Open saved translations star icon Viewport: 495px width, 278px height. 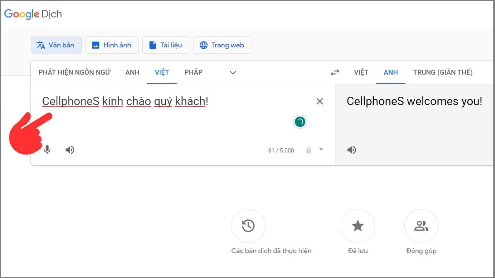357,226
